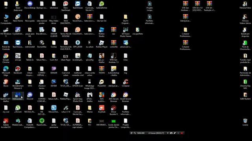
Task: Select the AdvSysCare archive at top right
Action: pos(185,18)
